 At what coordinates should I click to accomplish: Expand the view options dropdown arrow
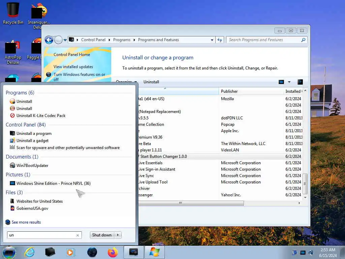click(x=289, y=82)
